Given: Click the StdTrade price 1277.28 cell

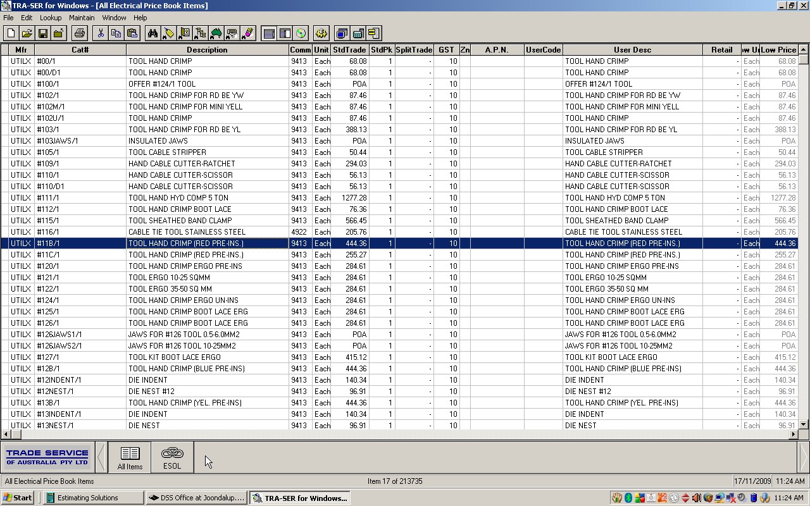Looking at the screenshot, I should click(x=350, y=198).
